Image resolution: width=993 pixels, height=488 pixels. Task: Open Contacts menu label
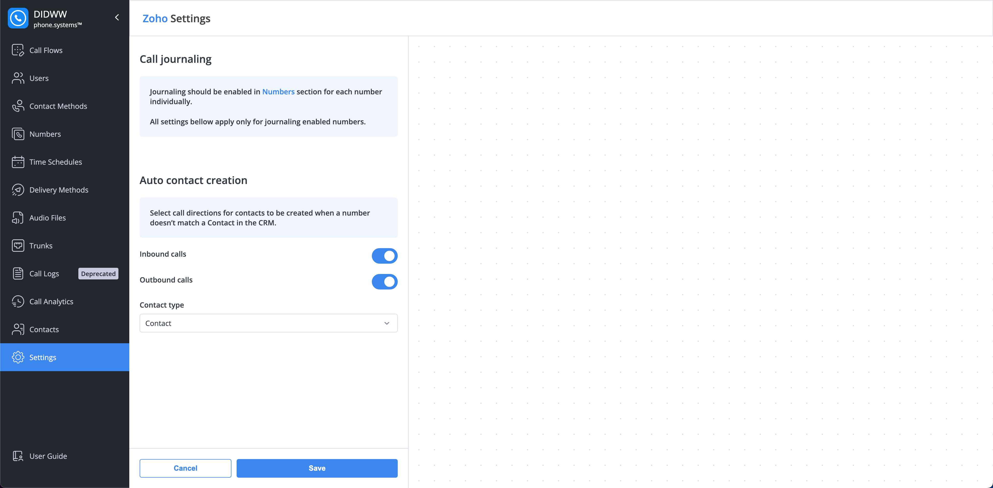tap(44, 330)
